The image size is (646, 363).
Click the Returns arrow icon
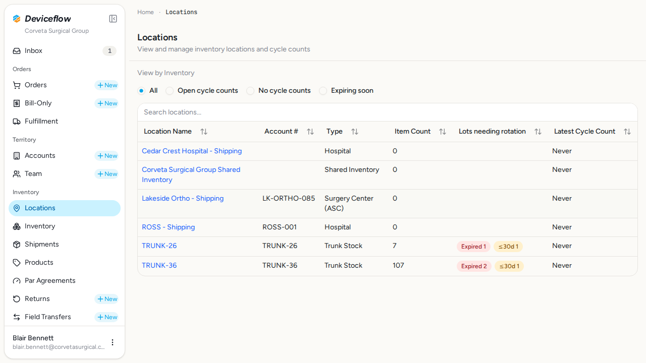point(17,299)
